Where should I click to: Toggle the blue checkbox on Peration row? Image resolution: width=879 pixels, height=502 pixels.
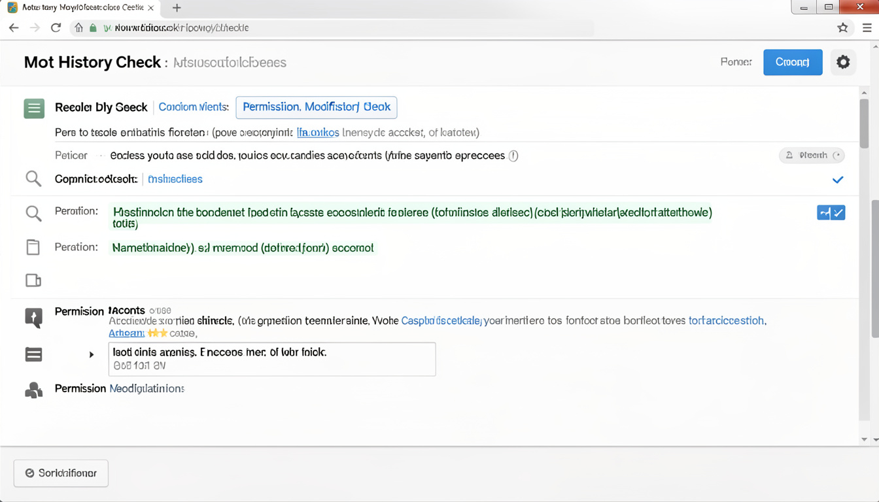pyautogui.click(x=831, y=212)
